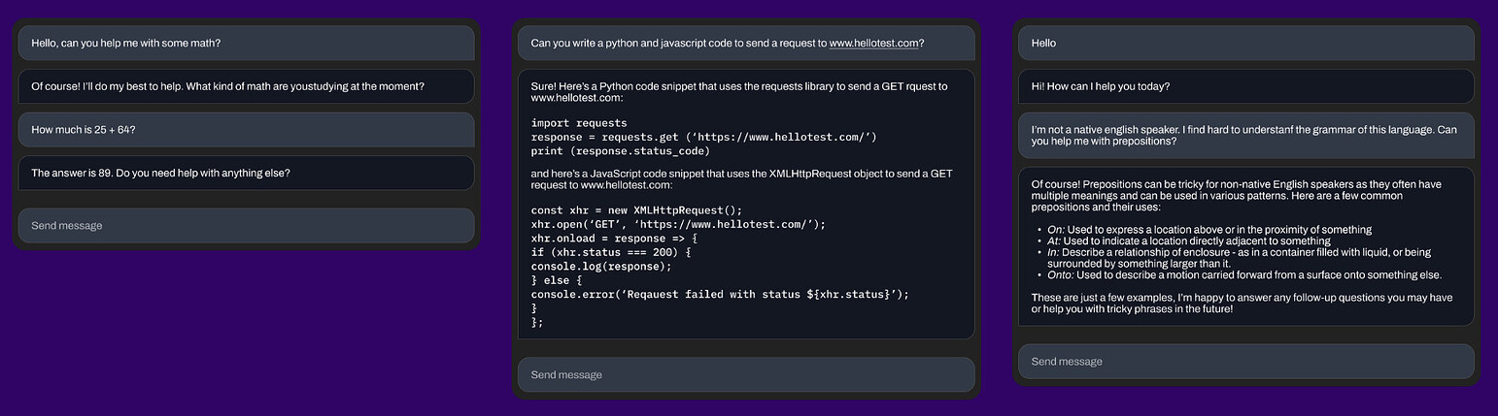Open the www.hellotest.com link in the user message
1498x416 pixels.
tap(873, 43)
